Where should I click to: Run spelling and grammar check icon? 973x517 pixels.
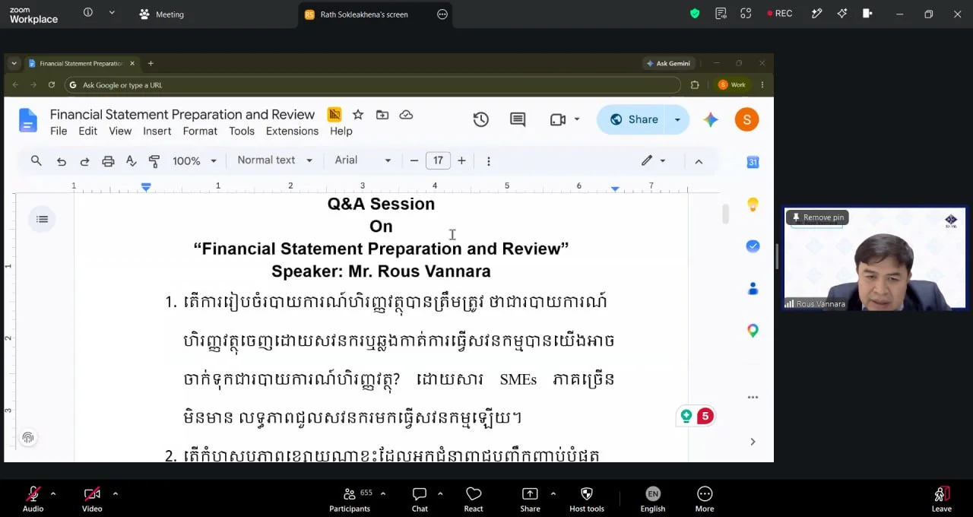click(x=131, y=161)
